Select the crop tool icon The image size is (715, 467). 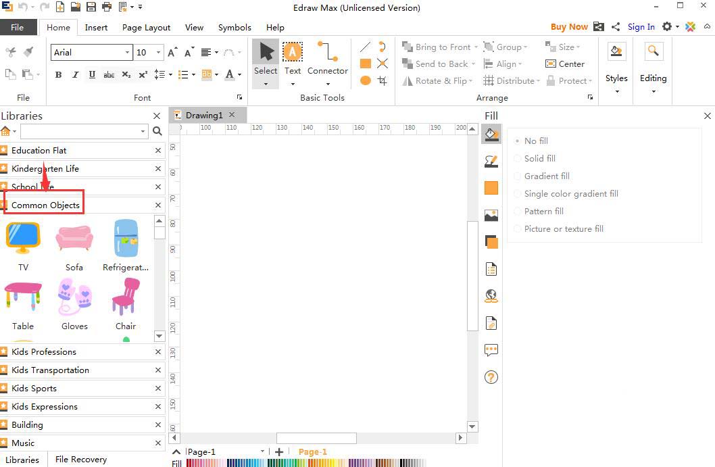click(x=382, y=80)
